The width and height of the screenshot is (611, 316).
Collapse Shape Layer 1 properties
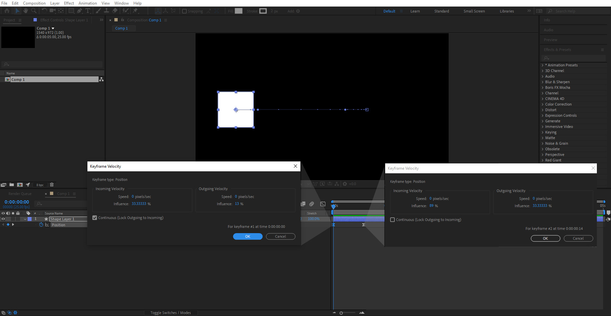point(25,219)
